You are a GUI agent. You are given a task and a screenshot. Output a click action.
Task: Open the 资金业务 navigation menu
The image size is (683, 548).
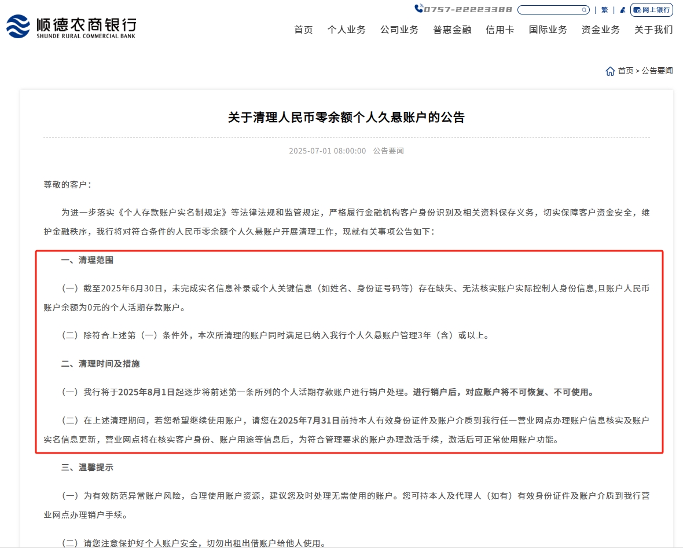click(x=600, y=30)
